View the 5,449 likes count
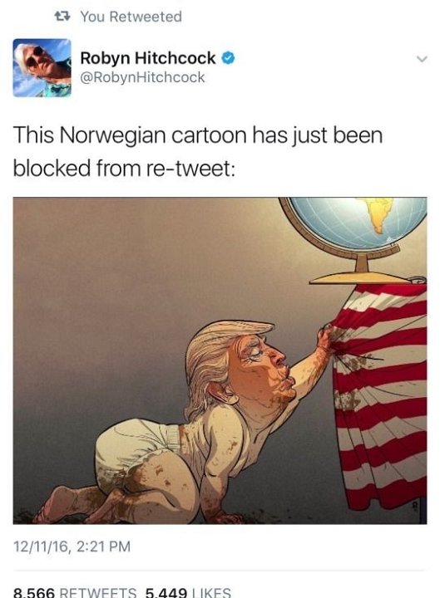The height and width of the screenshot is (598, 440). pos(166,593)
